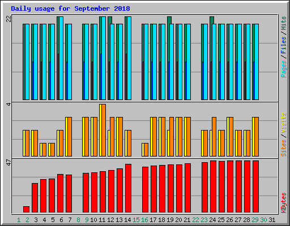Click day label '7' on x-axis
The width and height of the screenshot is (290, 226).
coord(70,220)
